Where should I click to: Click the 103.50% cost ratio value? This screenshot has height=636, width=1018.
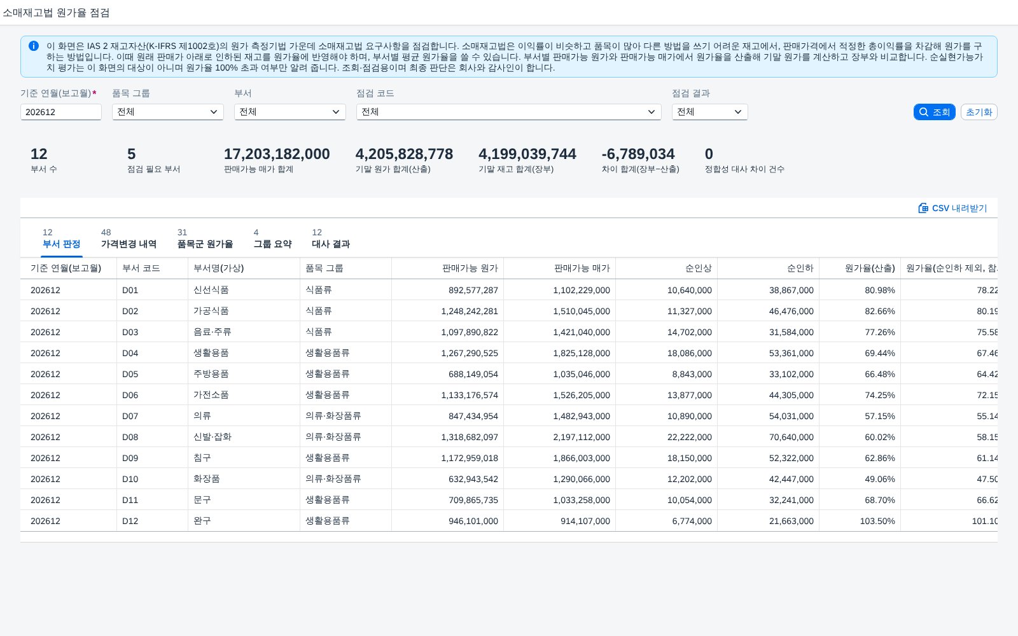[x=877, y=521]
